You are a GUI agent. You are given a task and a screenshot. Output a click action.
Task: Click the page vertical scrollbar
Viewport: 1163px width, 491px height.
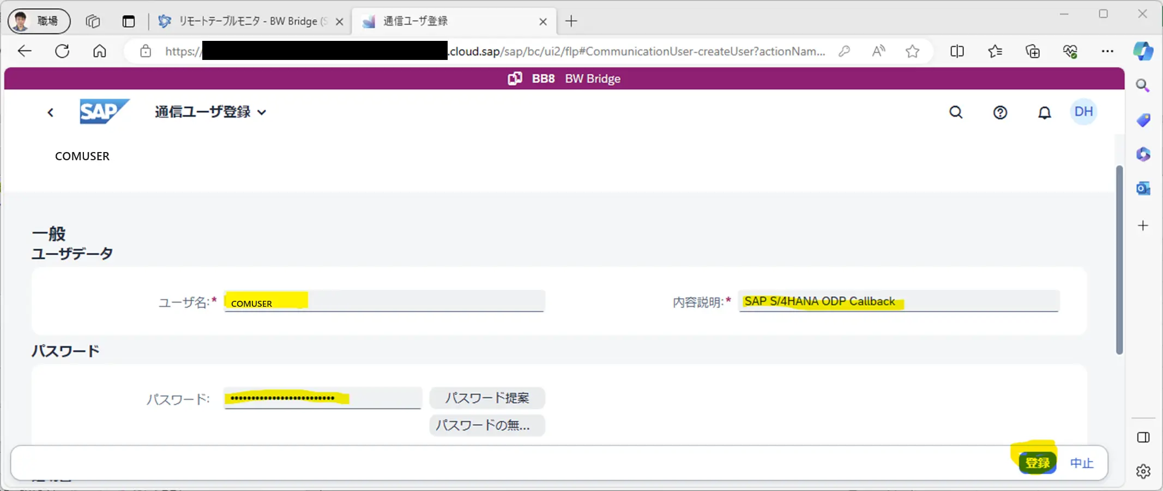[x=1119, y=260]
